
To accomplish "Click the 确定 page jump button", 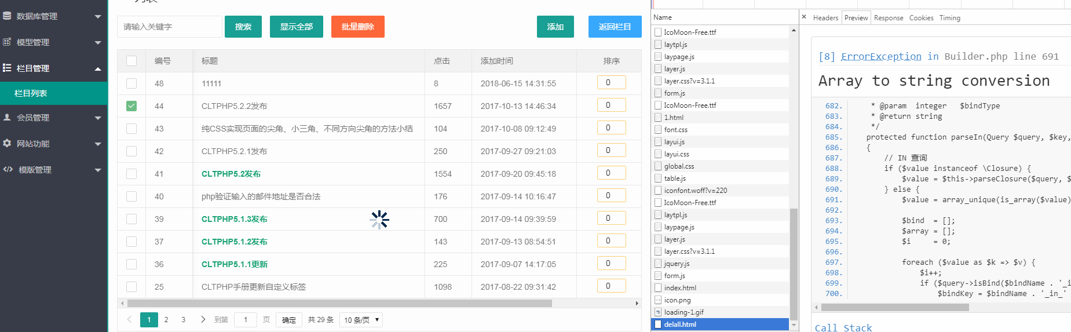I will (x=289, y=320).
